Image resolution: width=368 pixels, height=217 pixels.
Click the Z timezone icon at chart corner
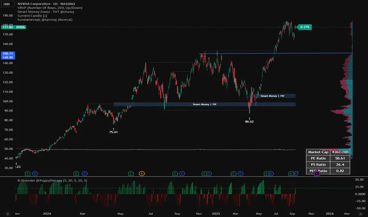tap(8, 214)
